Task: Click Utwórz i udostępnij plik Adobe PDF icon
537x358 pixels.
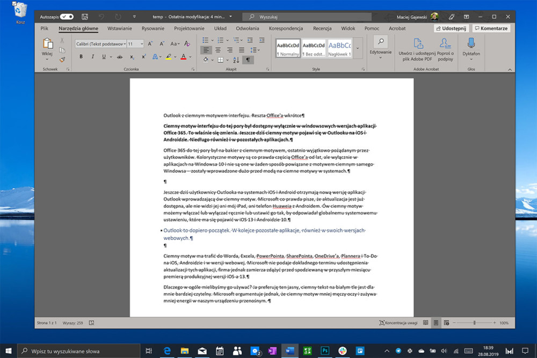Action: tap(417, 43)
